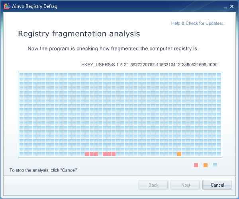Viewport: 239px width, 199px height.
Task: Click the top-right blue block of the grid
Action: coord(219,75)
